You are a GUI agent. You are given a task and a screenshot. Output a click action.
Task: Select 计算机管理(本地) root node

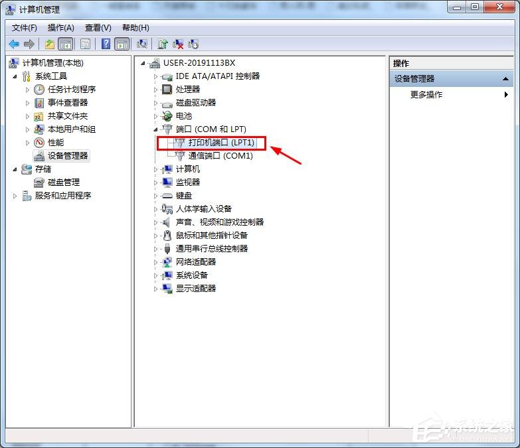point(52,63)
